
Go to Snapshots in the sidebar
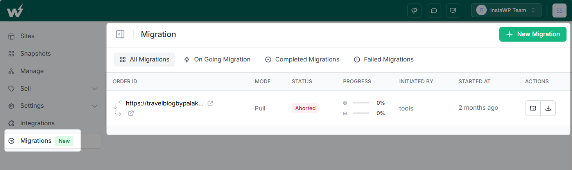(35, 54)
